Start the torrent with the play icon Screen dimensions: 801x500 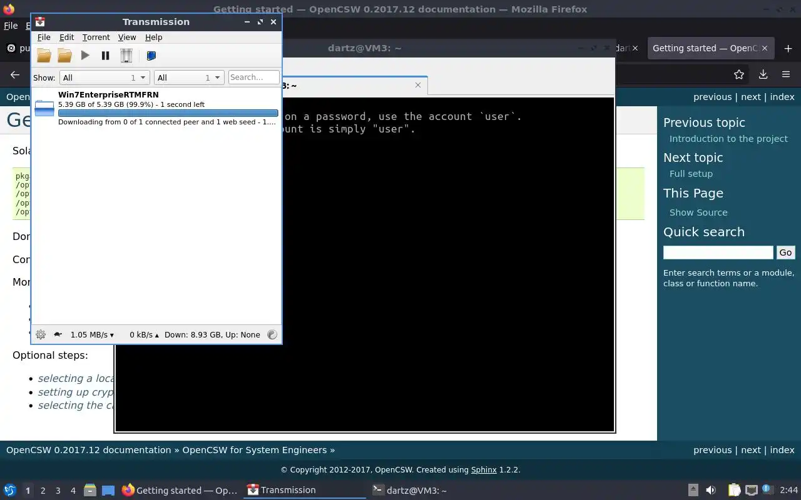click(85, 56)
